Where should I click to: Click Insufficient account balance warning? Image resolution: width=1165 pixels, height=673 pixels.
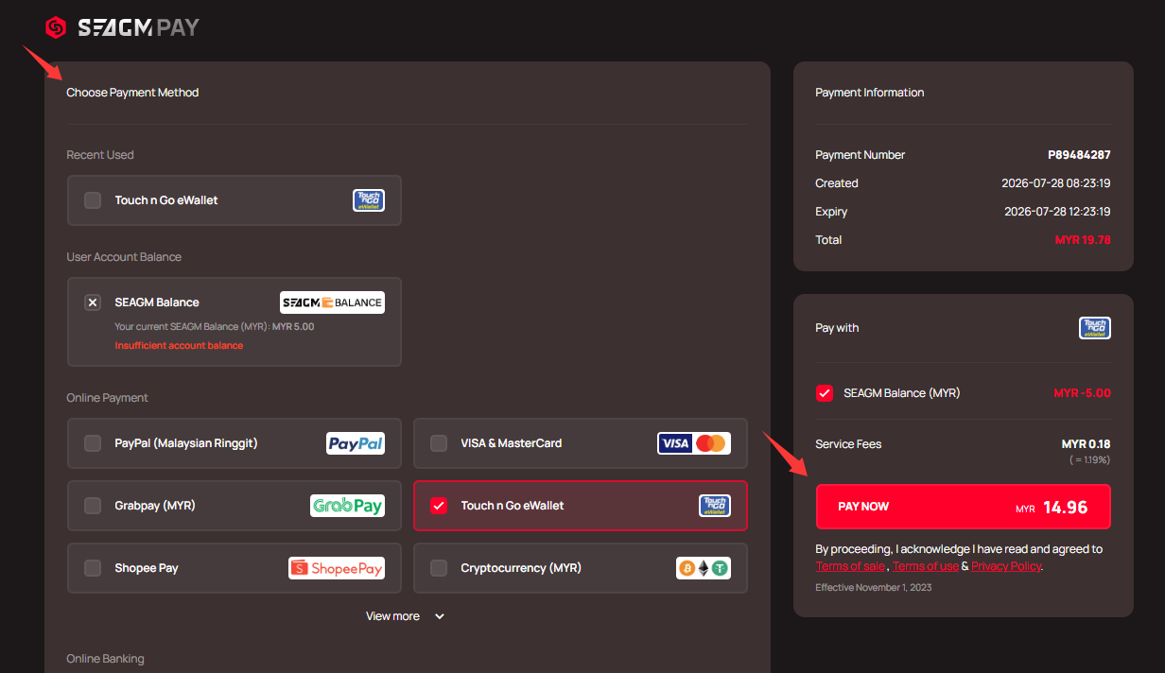[x=179, y=346]
